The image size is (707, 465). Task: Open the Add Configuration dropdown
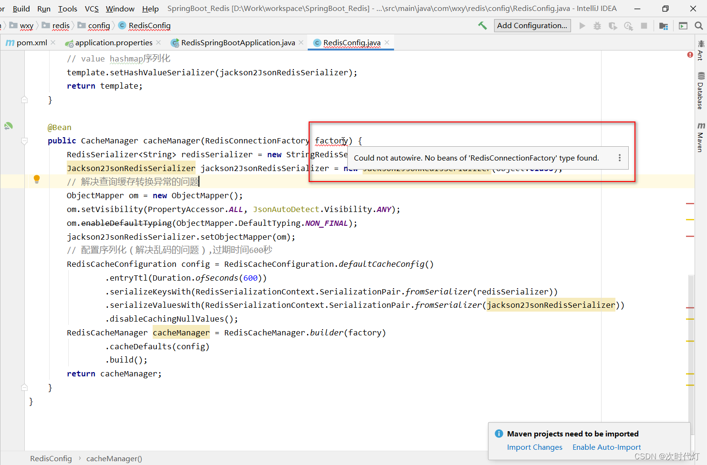(532, 25)
